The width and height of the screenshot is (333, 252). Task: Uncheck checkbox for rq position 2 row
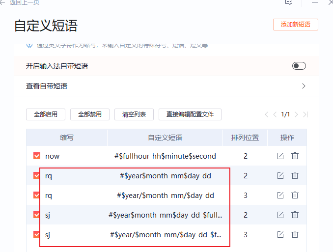pos(37,175)
